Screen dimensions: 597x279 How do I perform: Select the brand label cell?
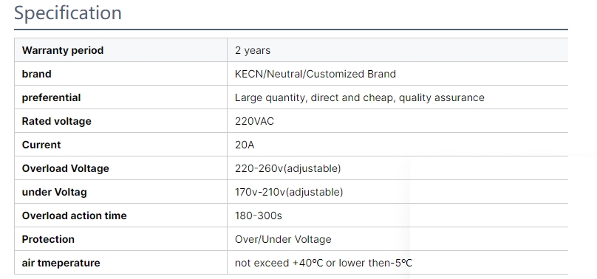(120, 73)
